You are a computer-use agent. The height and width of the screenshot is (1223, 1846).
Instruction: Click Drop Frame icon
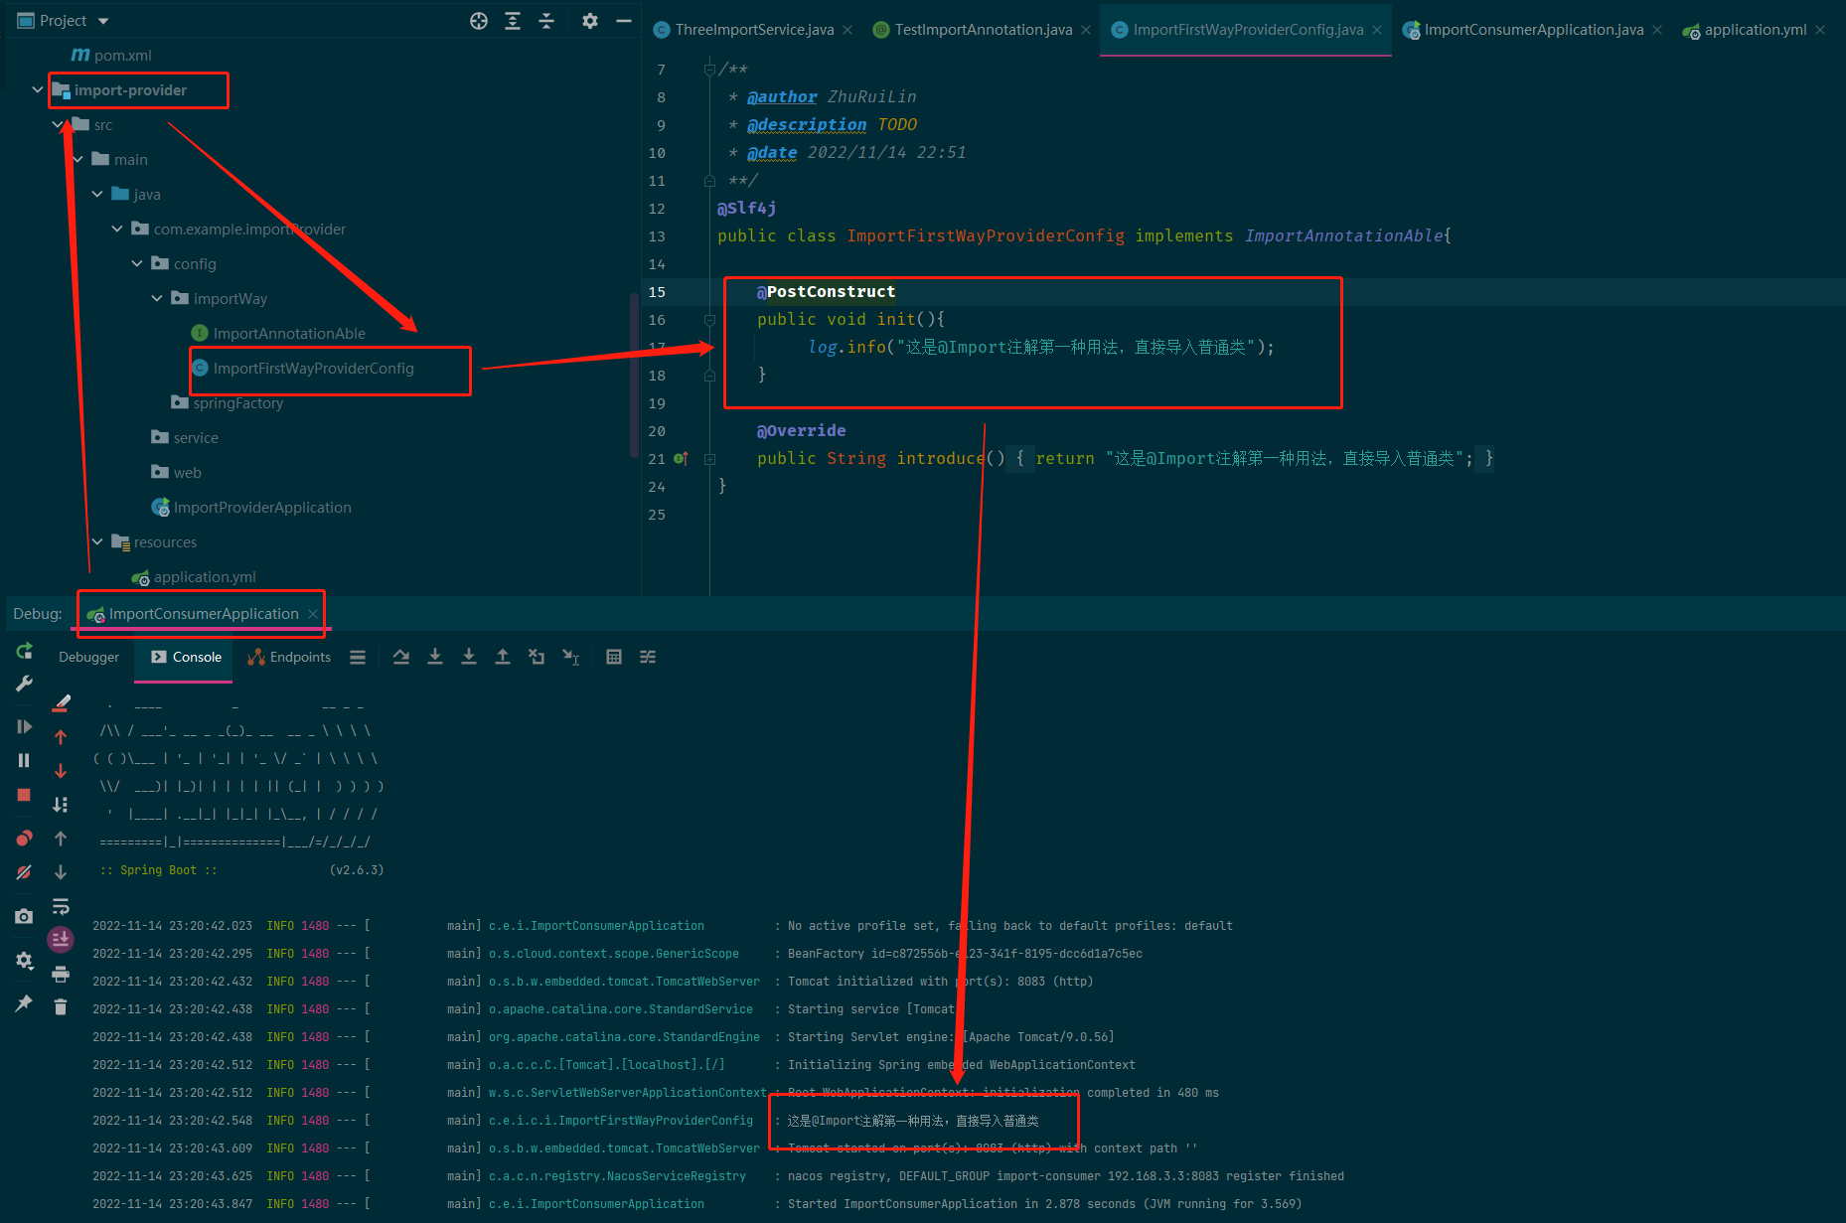pos(537,657)
